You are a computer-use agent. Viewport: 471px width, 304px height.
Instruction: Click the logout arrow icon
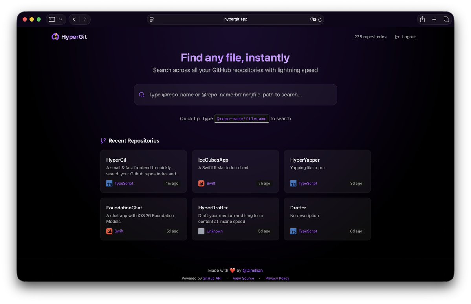397,37
